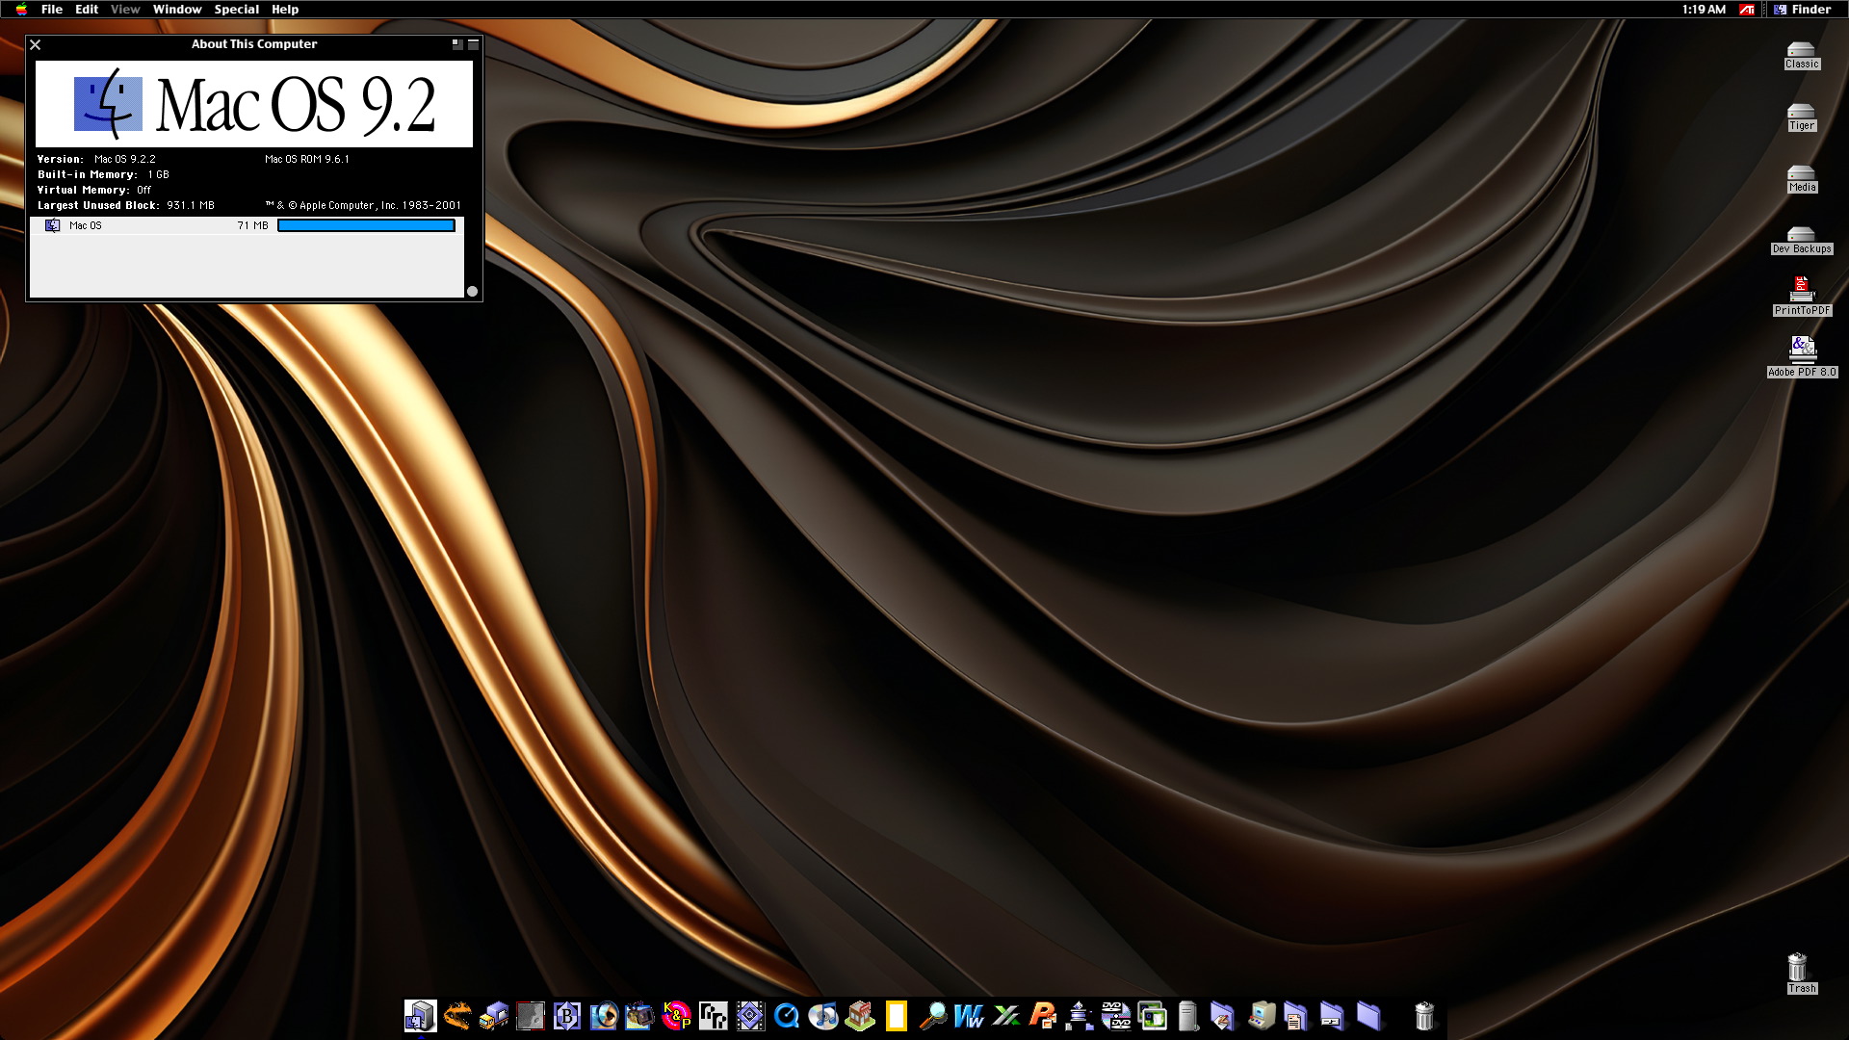Open the View menu
Image resolution: width=1849 pixels, height=1040 pixels.
pos(125,10)
